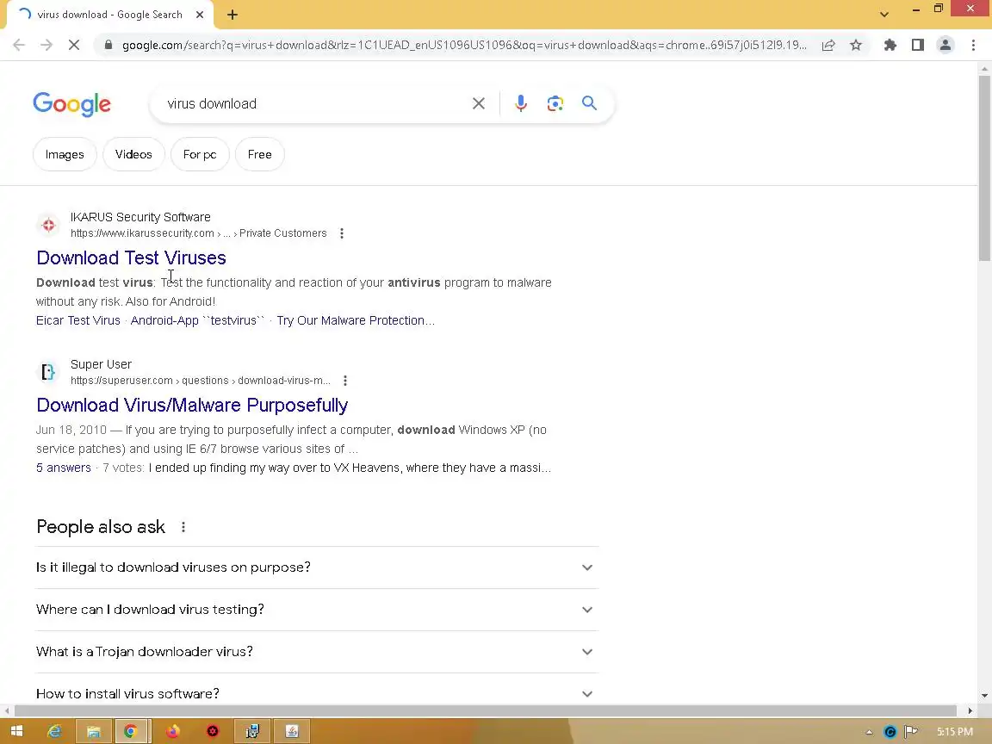
Task: Expand 'How to install virus software' question
Action: tap(317, 692)
